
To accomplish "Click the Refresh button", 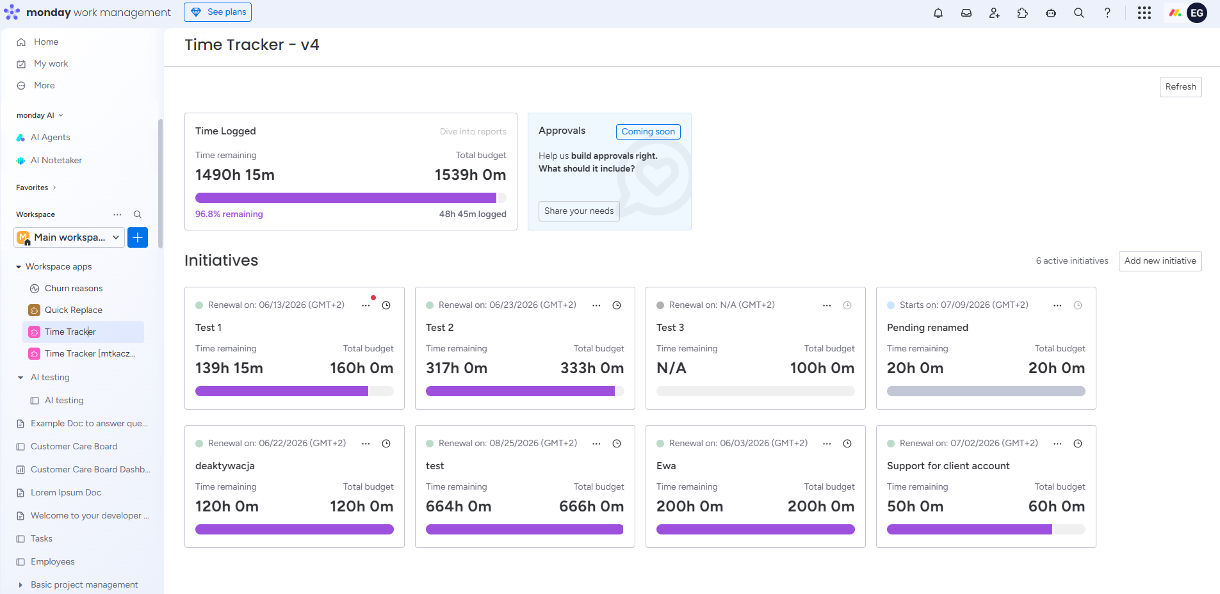I will click(x=1180, y=87).
